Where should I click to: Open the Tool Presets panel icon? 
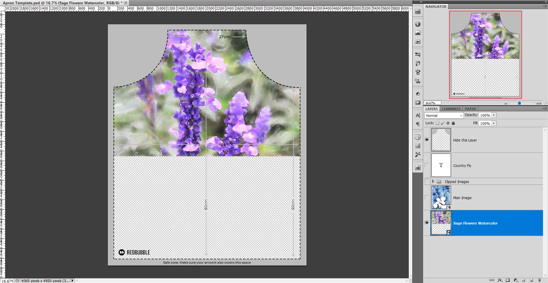(418, 154)
